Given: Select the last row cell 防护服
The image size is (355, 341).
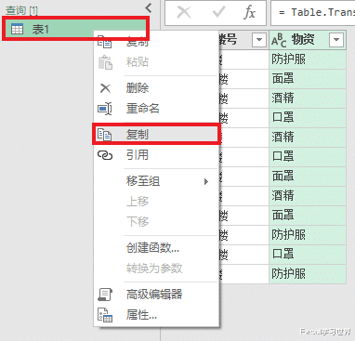Looking at the screenshot, I should click(308, 274).
